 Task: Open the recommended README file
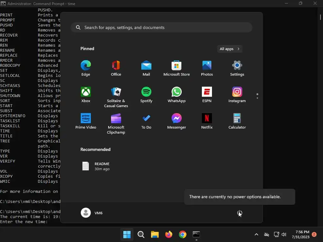(96, 166)
